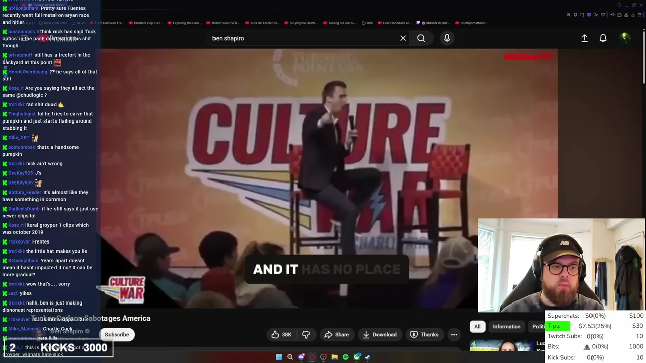Viewport: 646px width, 363px height.
Task: Like the video with 38K likes
Action: pos(281,334)
